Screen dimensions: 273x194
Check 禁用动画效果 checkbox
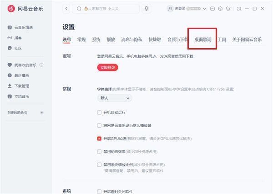pyautogui.click(x=100, y=151)
